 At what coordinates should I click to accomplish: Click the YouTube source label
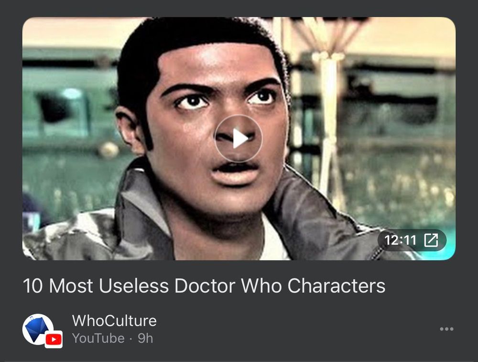[98, 338]
